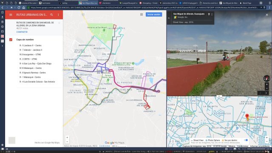Image resolution: width=272 pixels, height=153 pixels.
Task: Toggle the Street View coverage switch
Action: 246,140
